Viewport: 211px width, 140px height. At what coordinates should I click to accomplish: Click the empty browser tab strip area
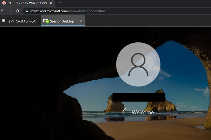(135, 3)
